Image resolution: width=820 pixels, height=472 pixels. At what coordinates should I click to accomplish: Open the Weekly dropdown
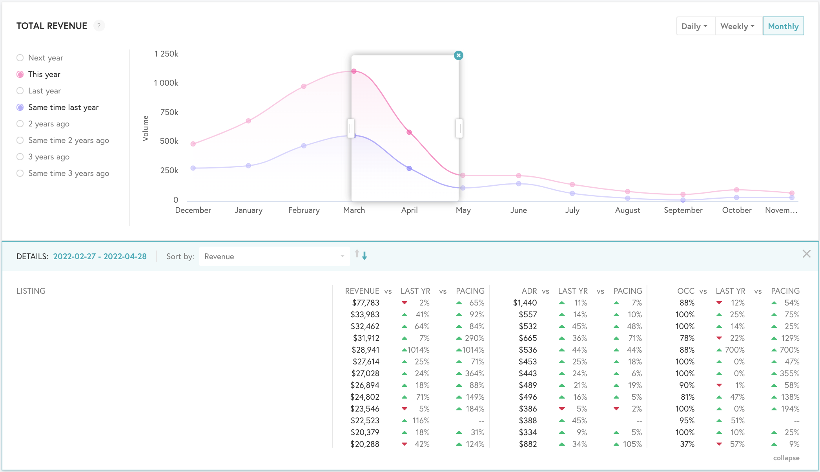point(738,26)
